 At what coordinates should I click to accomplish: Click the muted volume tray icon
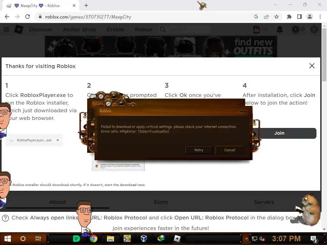(262, 239)
